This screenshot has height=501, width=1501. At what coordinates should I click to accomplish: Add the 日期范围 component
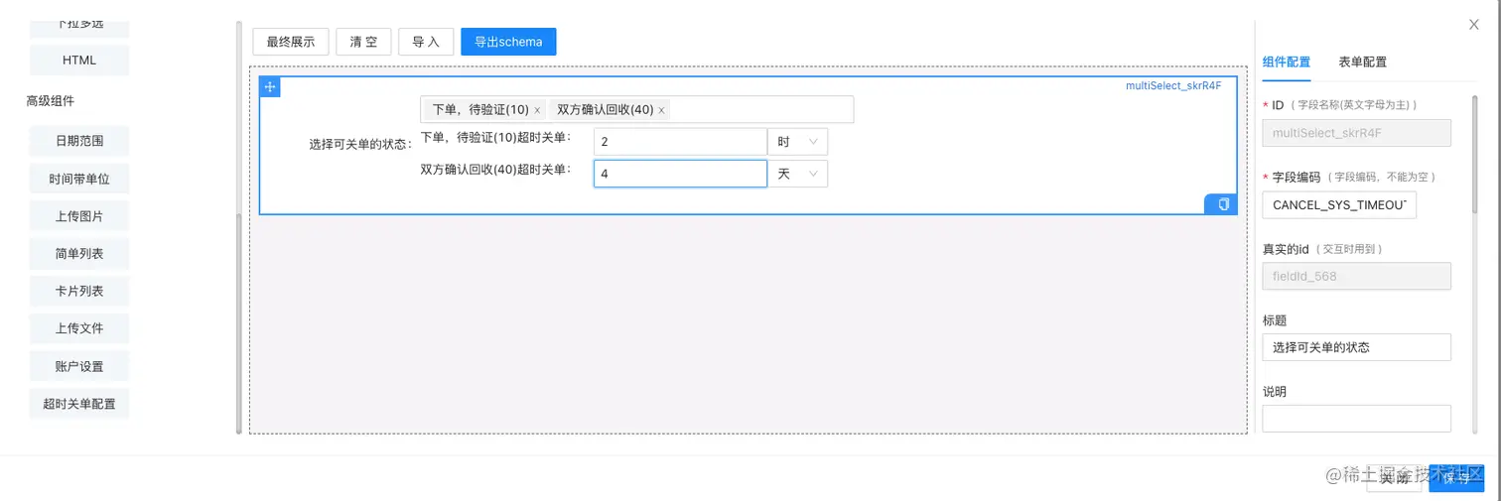click(x=79, y=141)
